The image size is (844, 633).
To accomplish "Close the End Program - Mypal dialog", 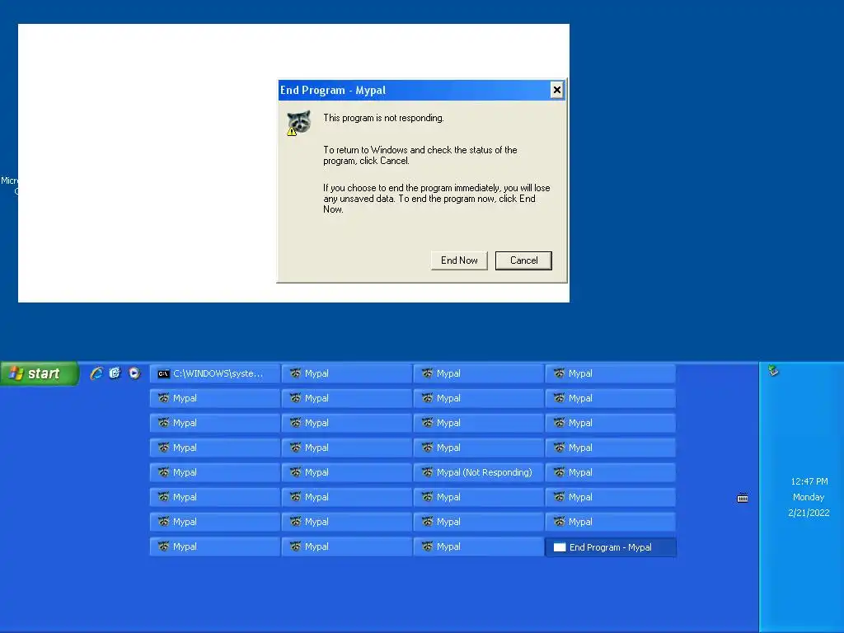I will (557, 90).
